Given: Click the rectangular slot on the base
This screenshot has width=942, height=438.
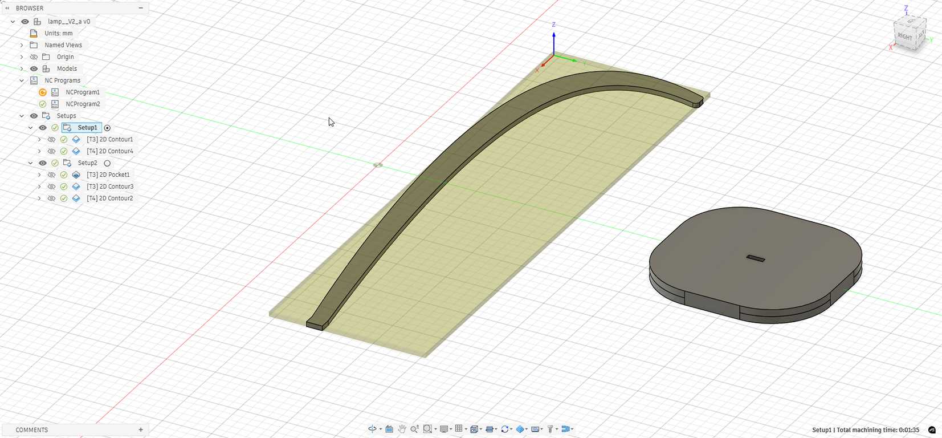Looking at the screenshot, I should [x=756, y=258].
